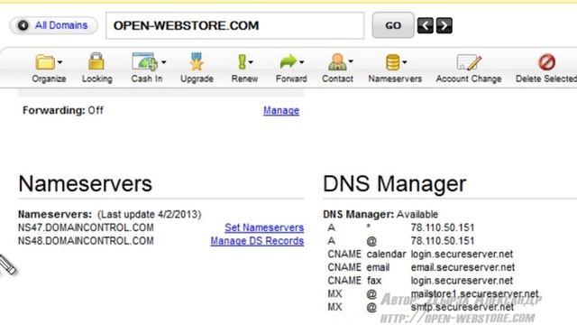Click the GO button
Image resolution: width=577 pixels, height=325 pixels.
[x=393, y=25]
